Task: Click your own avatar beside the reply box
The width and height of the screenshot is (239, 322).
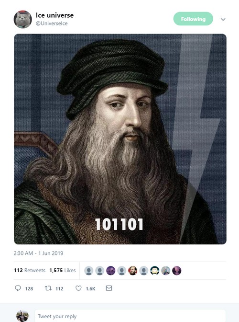Action: 22,316
